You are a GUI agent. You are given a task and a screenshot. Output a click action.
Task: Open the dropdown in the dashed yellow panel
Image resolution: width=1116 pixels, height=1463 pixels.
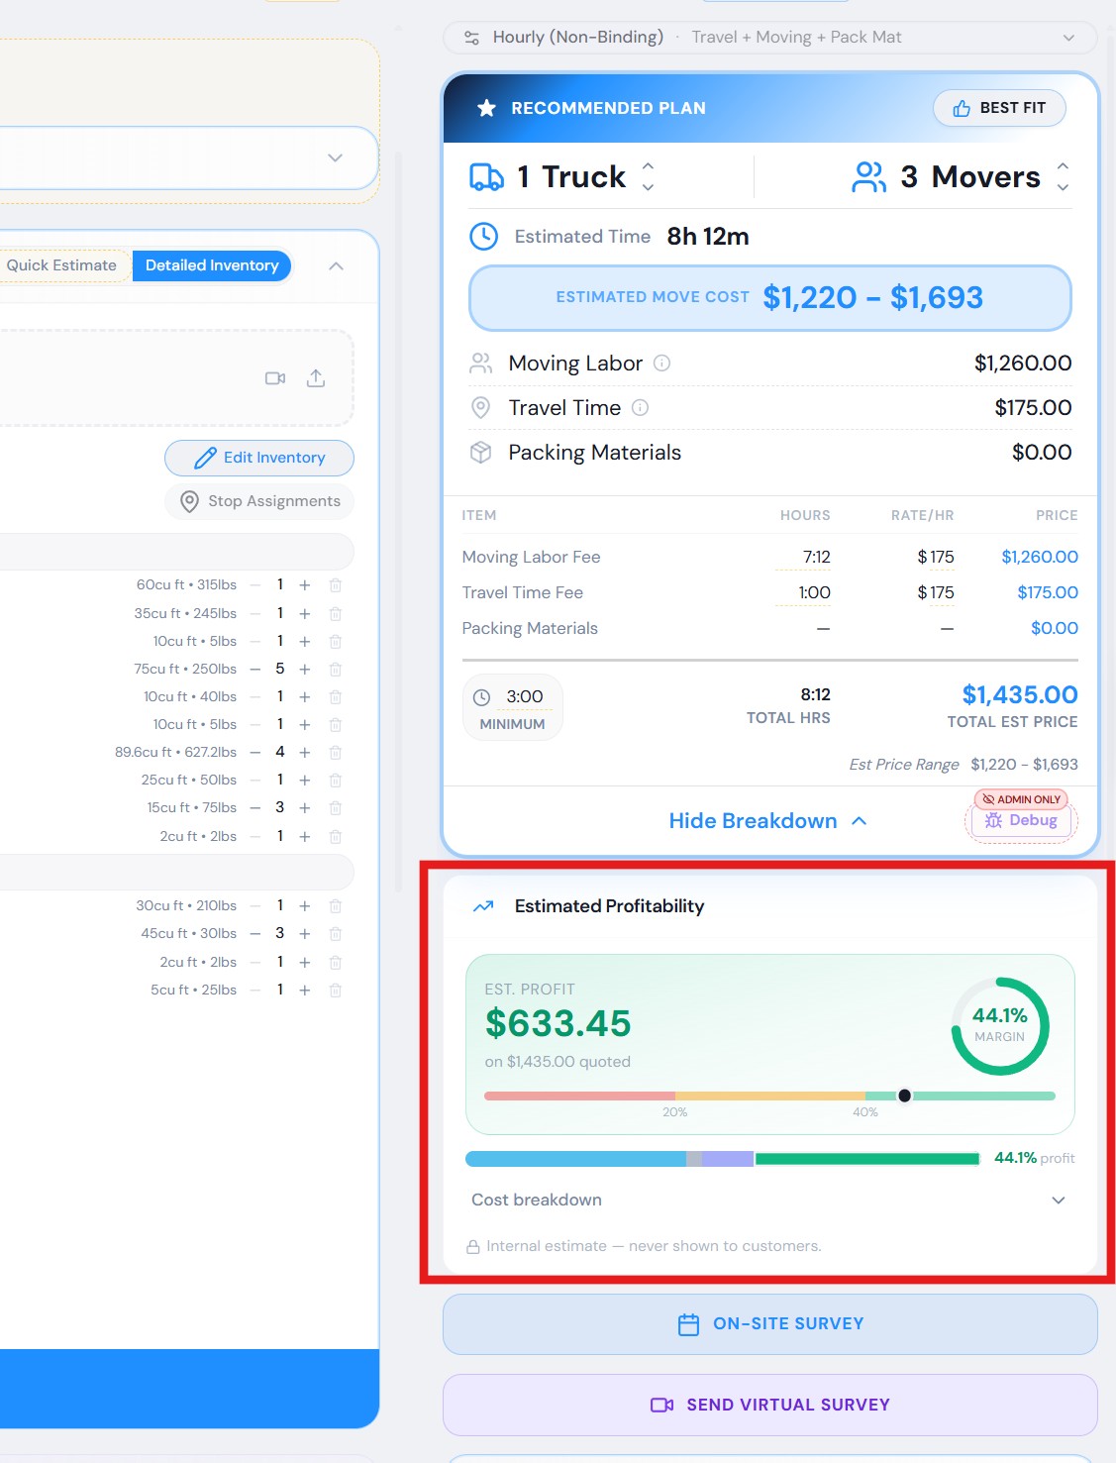(335, 158)
